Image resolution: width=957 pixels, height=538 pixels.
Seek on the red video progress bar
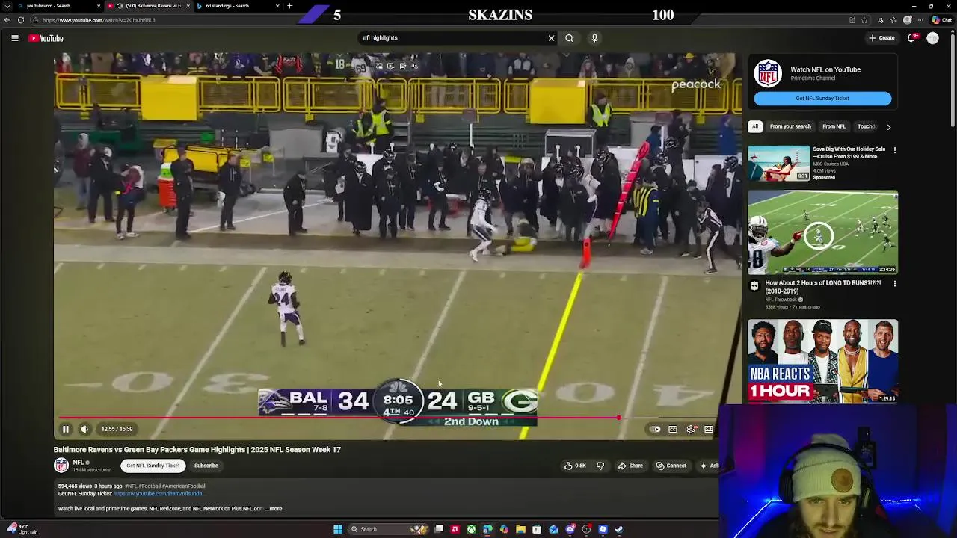pyautogui.click(x=338, y=418)
